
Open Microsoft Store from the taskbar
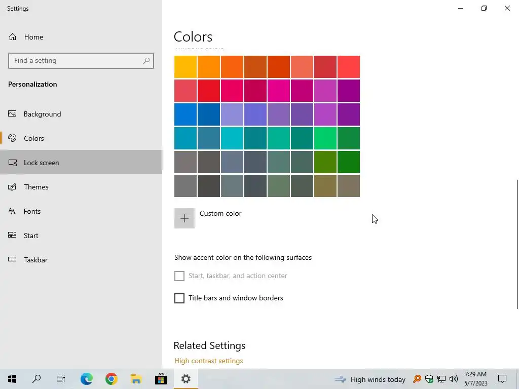coord(161,379)
